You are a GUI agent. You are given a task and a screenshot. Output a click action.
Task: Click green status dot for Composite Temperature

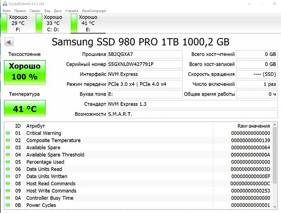coord(8,140)
